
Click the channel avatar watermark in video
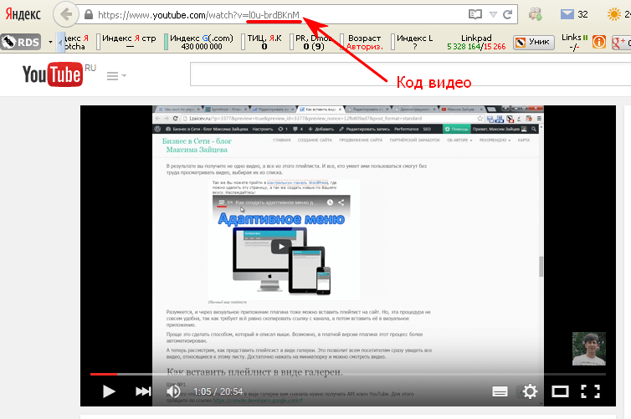589,349
